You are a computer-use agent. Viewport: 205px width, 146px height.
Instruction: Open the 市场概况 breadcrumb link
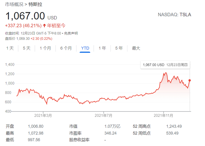13,4
